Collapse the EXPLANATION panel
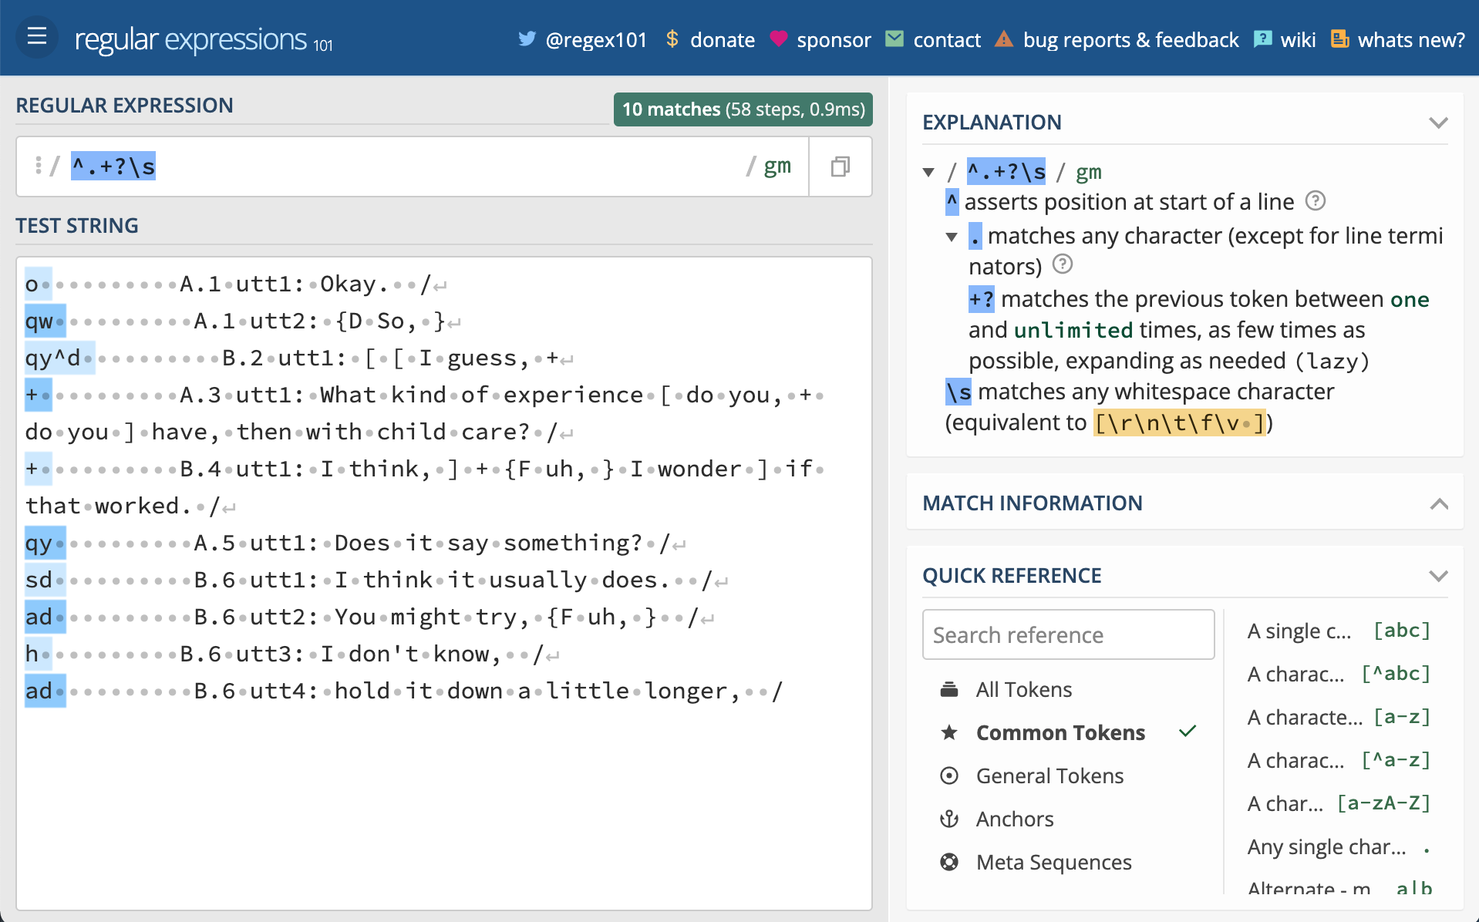 point(1439,122)
